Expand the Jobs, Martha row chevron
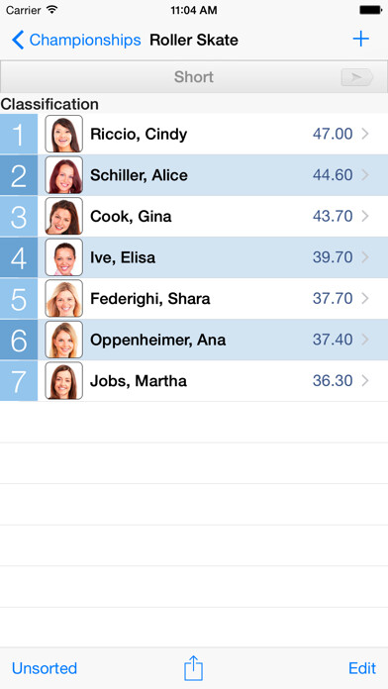Viewport: 388px width, 689px height. 365,381
